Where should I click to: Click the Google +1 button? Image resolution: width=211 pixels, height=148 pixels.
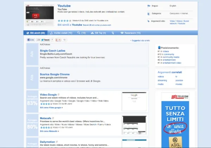pyautogui.click(x=58, y=40)
